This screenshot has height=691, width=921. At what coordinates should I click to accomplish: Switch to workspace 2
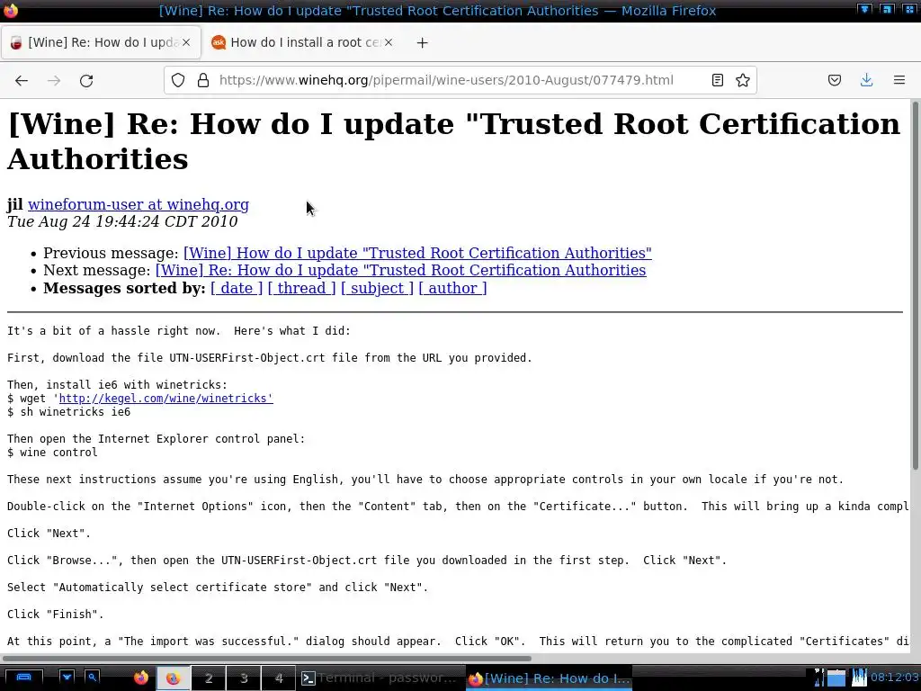[208, 678]
